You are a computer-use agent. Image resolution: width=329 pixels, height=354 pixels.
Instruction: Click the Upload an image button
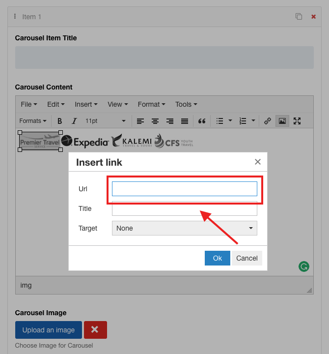pos(49,330)
